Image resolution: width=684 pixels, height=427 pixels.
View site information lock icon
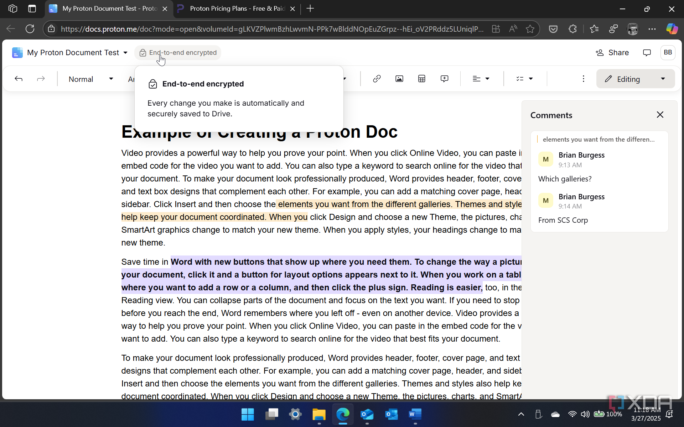click(51, 29)
